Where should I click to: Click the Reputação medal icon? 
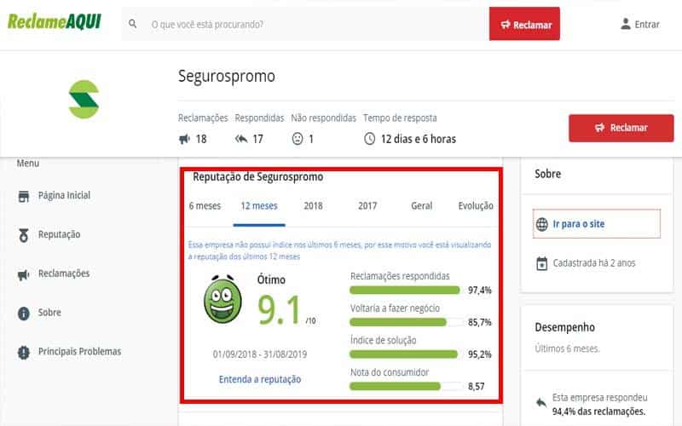point(24,235)
